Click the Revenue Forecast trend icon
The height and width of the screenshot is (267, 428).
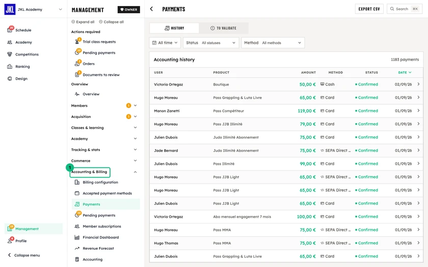tap(77, 248)
